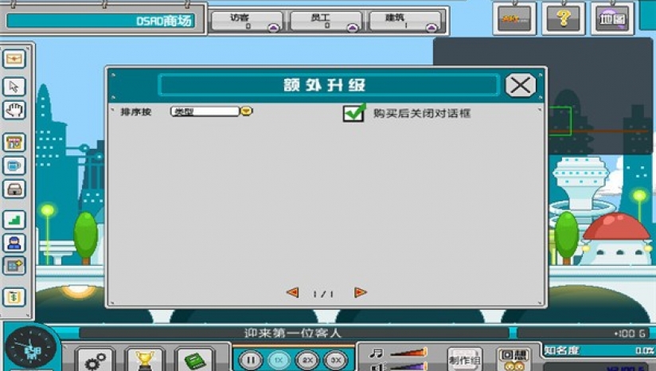Open the mail envelope icon in the sidebar

pyautogui.click(x=14, y=59)
